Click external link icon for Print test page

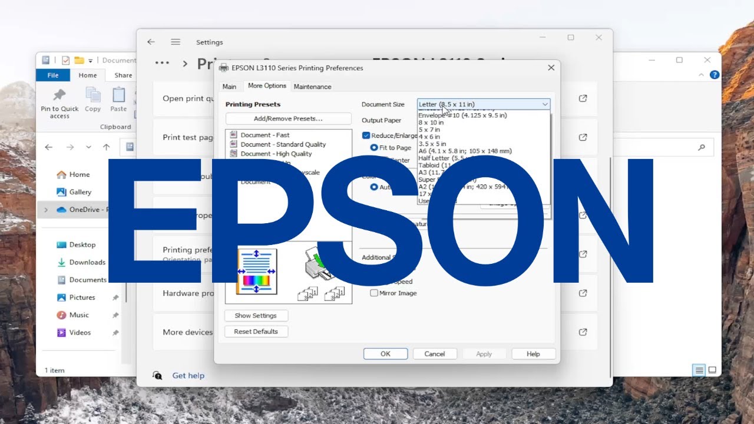pos(583,137)
